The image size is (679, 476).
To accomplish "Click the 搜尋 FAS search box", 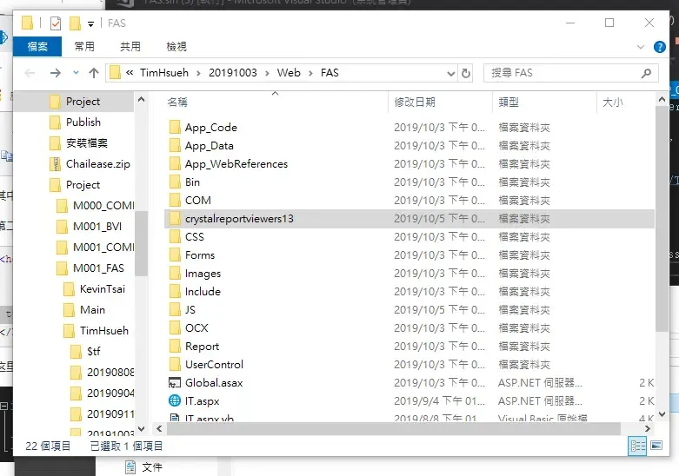I will pos(563,73).
